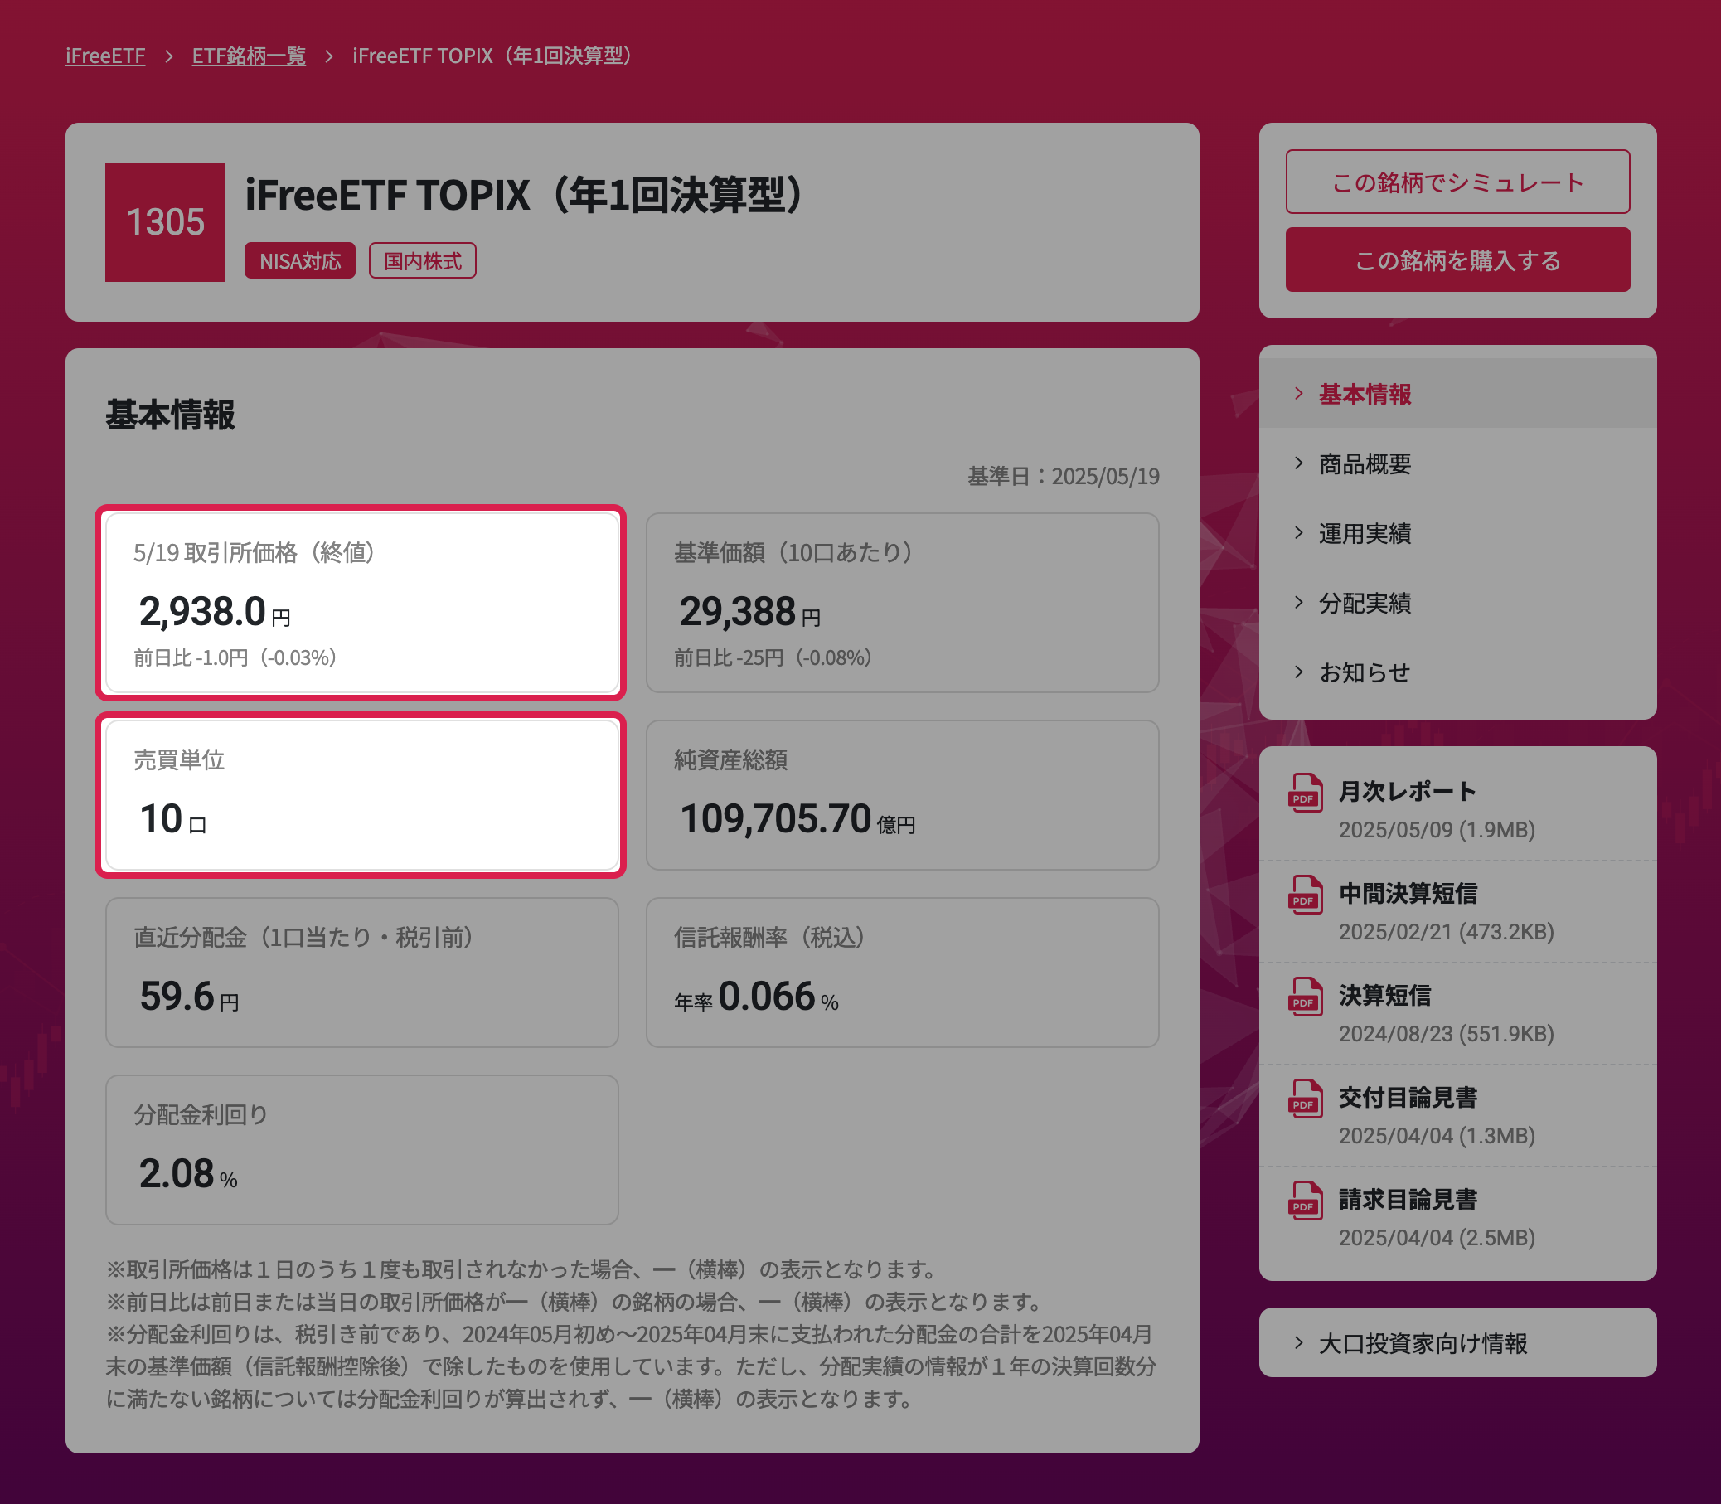This screenshot has width=1721, height=1504.
Task: Click the 5/19 取引所価格（終値） card
Action: coord(361,603)
